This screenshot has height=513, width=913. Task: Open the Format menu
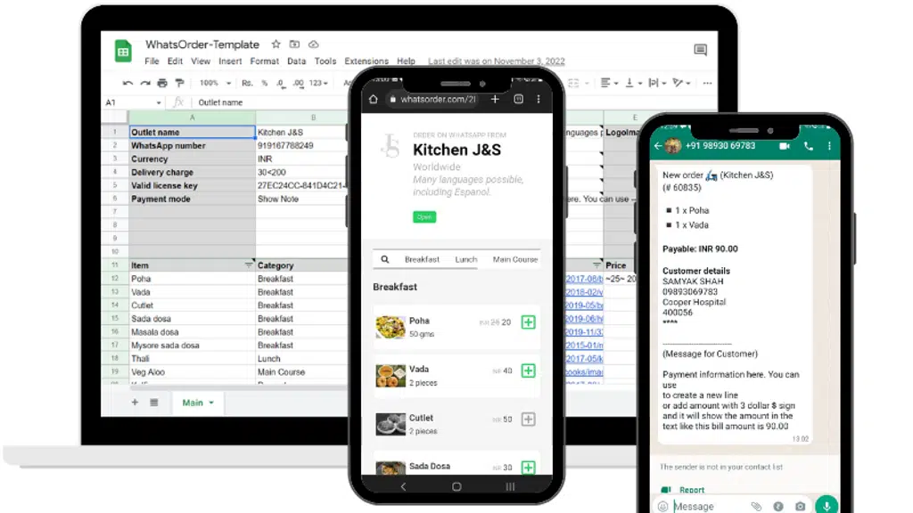264,61
